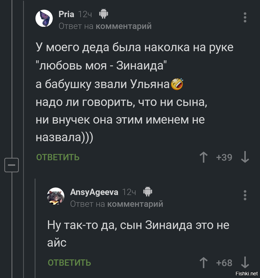
Task: Open AnsyAgeeva's profile via the username
Action: point(94,192)
